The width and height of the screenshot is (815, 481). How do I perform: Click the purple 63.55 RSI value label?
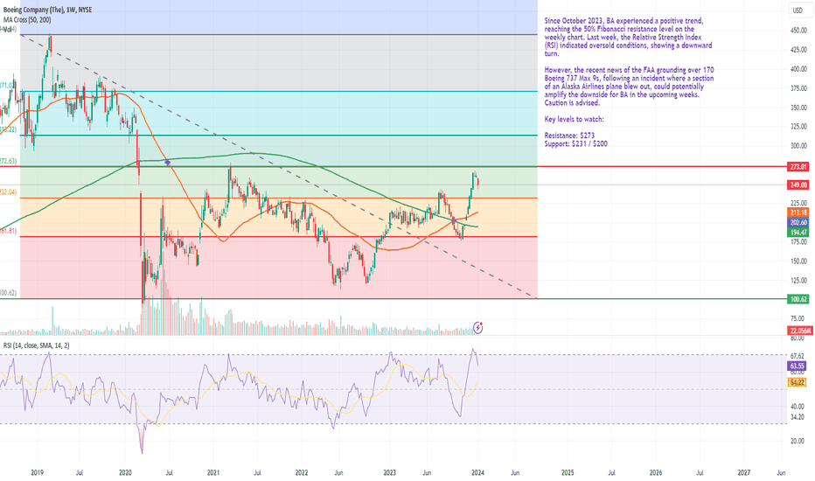pyautogui.click(x=798, y=366)
